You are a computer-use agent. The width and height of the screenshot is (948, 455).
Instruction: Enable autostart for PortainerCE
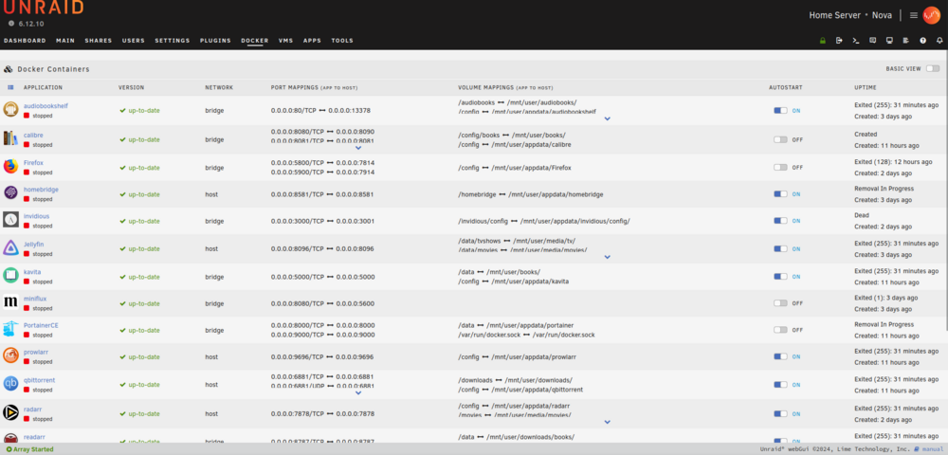pos(780,330)
